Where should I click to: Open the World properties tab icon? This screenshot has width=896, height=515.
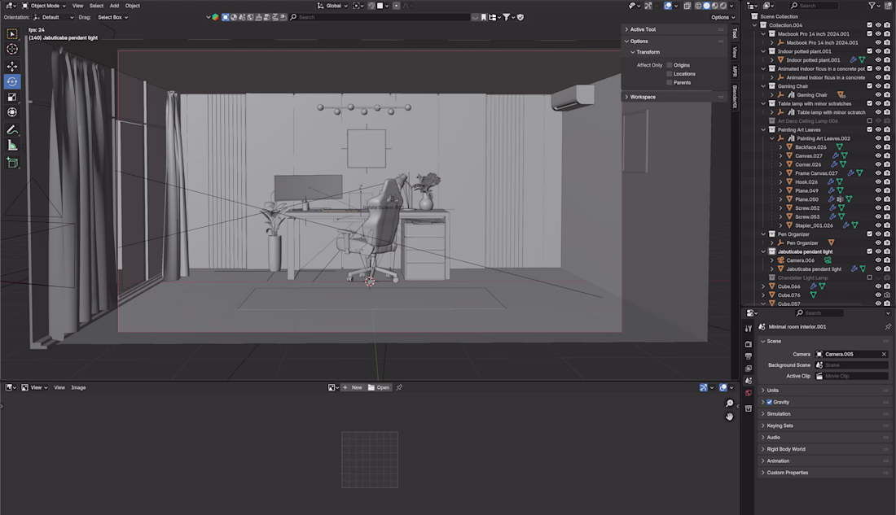(x=748, y=393)
